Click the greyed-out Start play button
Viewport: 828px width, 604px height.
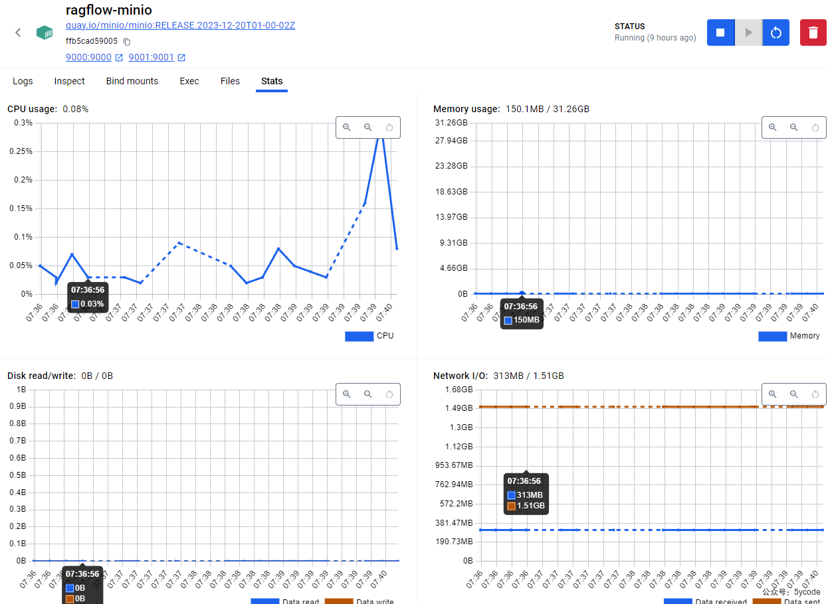click(x=748, y=33)
